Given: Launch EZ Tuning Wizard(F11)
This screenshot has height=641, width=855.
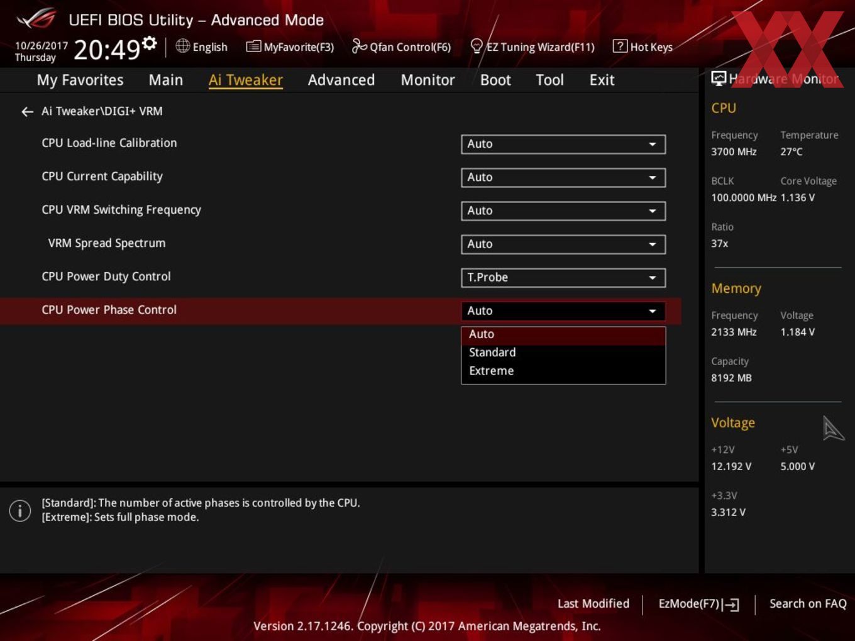Looking at the screenshot, I should tap(532, 47).
